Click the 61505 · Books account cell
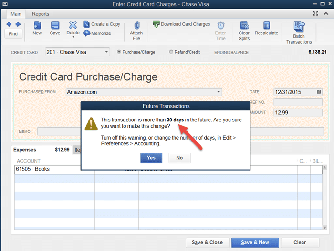 click(x=54, y=169)
